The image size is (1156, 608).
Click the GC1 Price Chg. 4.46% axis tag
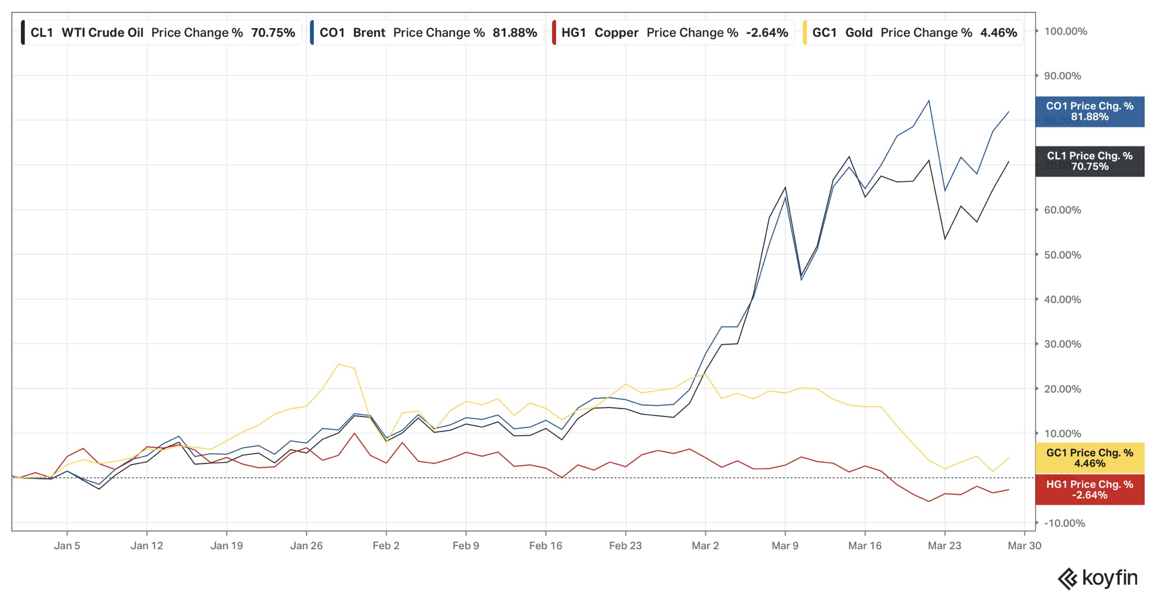(x=1089, y=458)
